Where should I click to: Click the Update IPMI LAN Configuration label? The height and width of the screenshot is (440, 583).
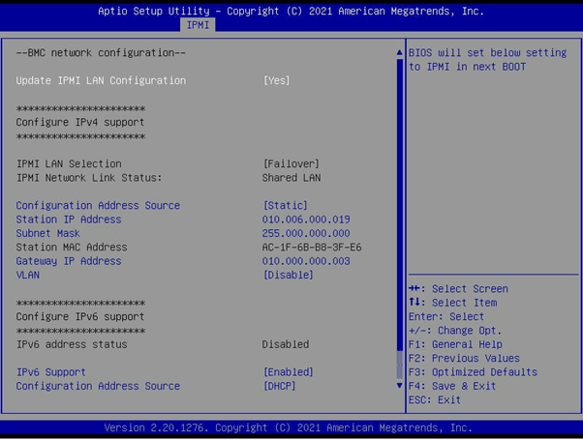pyautogui.click(x=101, y=81)
